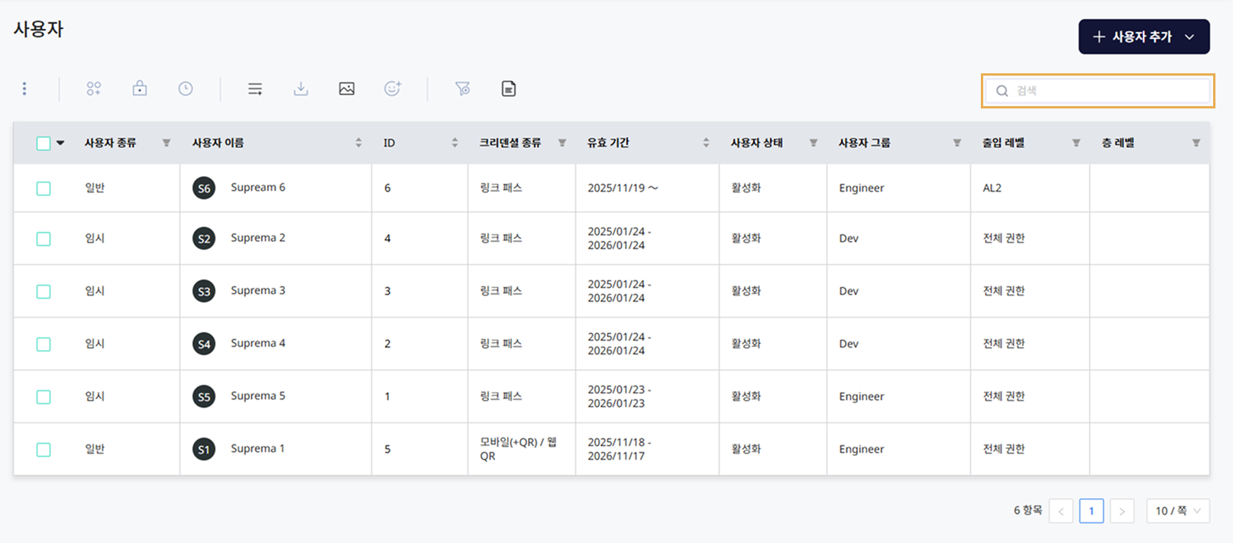Image resolution: width=1233 pixels, height=543 pixels.
Task: Check the box next to Suprema 1
Action: tap(44, 450)
